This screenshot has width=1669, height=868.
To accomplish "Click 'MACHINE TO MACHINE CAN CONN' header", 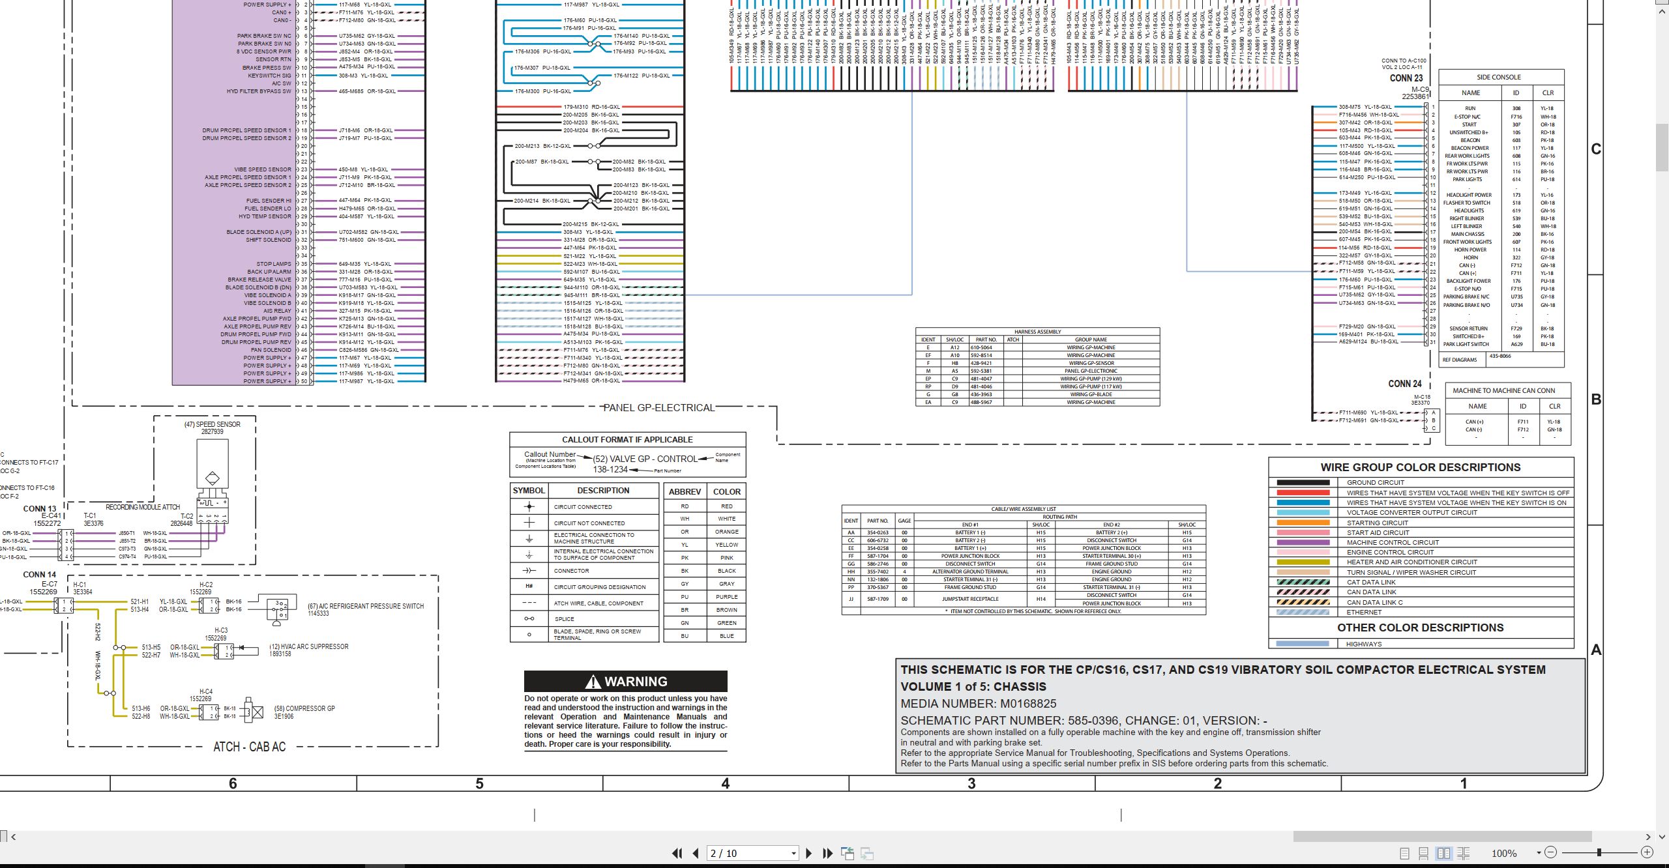I will pyautogui.click(x=1504, y=391).
